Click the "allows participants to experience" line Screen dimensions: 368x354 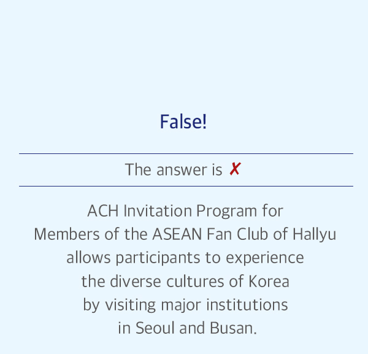[185, 258]
